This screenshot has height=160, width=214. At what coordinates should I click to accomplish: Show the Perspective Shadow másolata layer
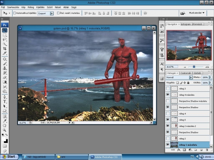(x=168, y=101)
